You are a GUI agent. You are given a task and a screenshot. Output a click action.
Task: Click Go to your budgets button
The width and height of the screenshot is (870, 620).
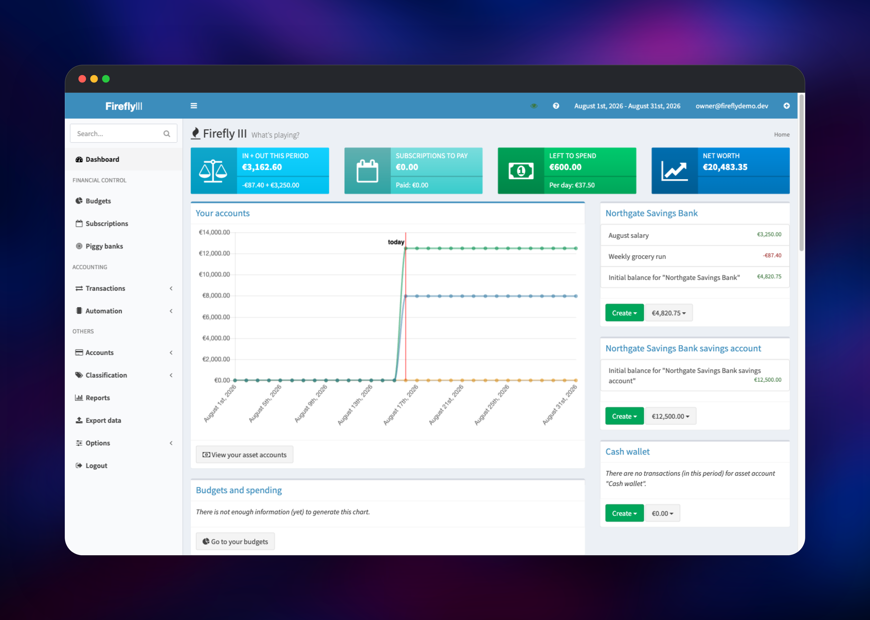pos(235,541)
